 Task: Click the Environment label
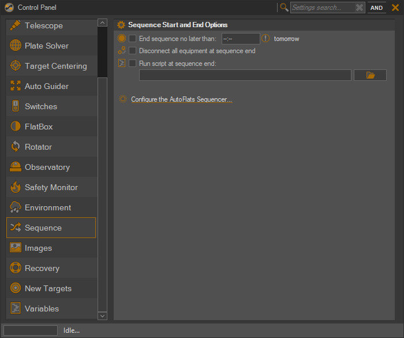[48, 207]
